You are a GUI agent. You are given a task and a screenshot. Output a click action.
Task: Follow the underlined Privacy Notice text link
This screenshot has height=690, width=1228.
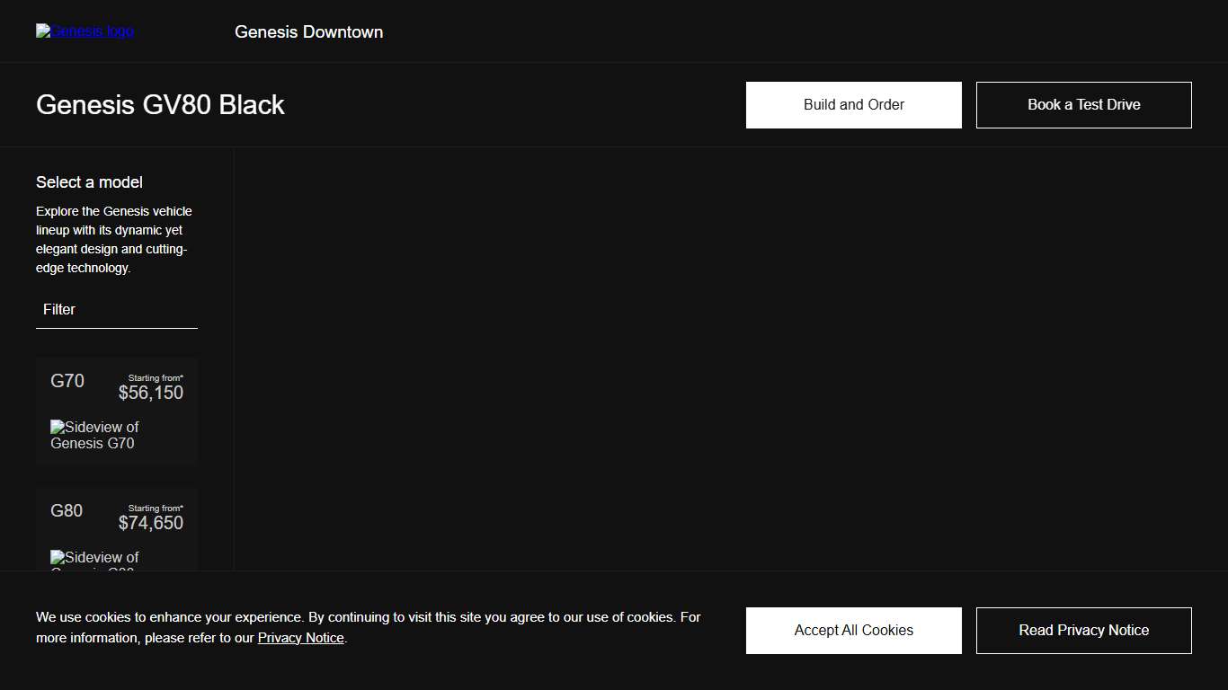[300, 638]
